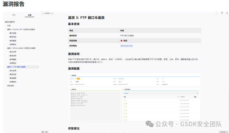
Task: Click the 漏洞截图 heading in the document
Action: click(x=74, y=69)
